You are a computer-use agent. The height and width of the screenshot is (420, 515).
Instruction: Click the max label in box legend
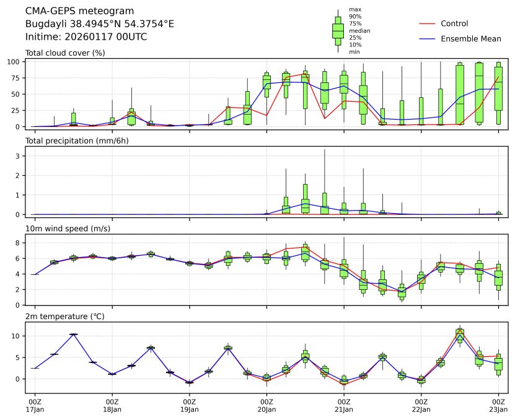[355, 9]
